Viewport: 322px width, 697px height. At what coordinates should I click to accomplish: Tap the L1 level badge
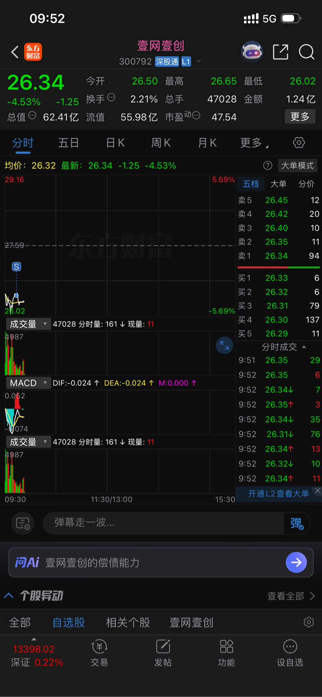tap(186, 62)
